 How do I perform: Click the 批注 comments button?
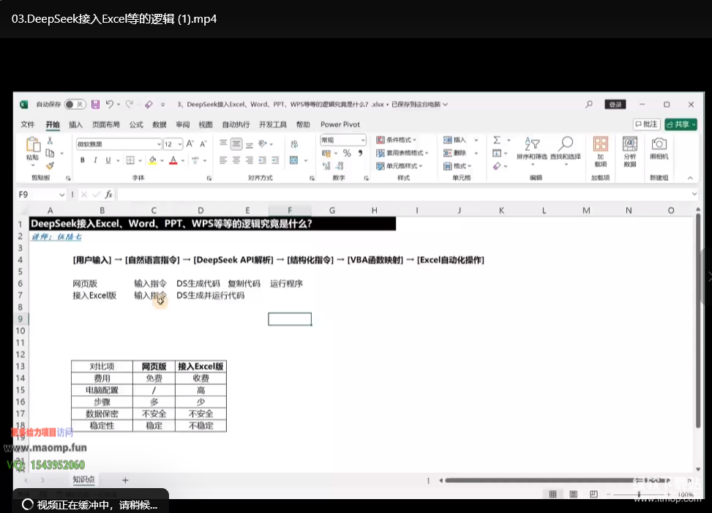(x=647, y=124)
